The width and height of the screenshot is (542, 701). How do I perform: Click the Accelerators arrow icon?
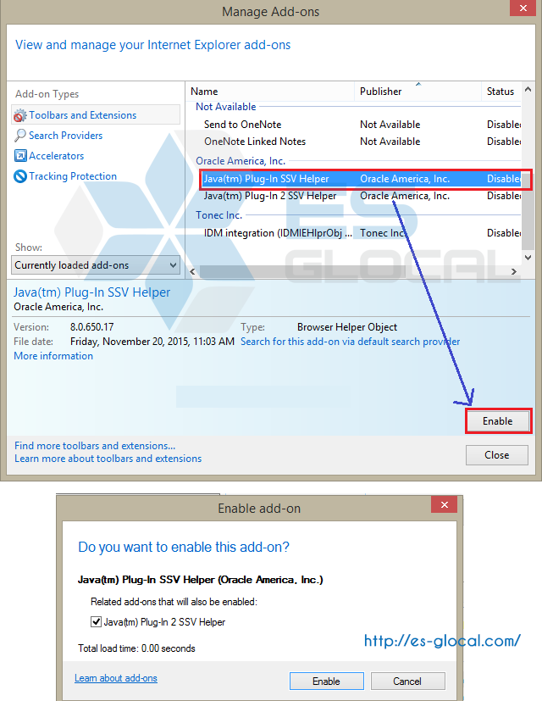coord(20,156)
